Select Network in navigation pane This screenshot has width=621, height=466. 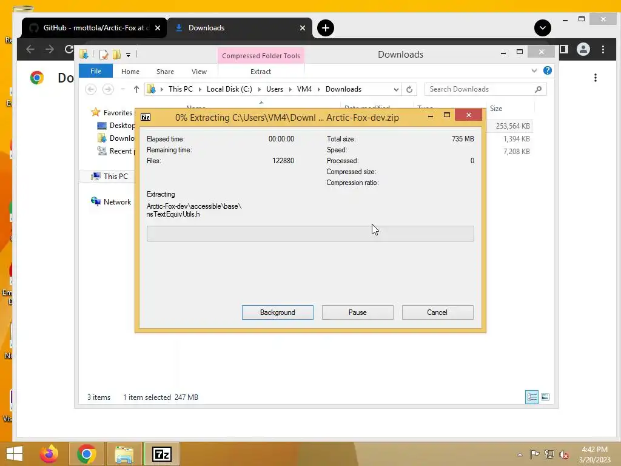click(112, 201)
